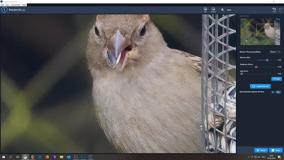Expand the Processing Mode Focus dropdown
The height and width of the screenshot is (160, 284).
click(275, 52)
